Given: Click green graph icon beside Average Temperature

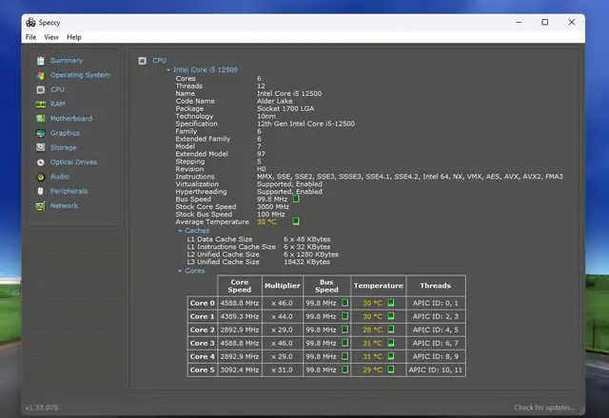Looking at the screenshot, I should click(x=296, y=221).
